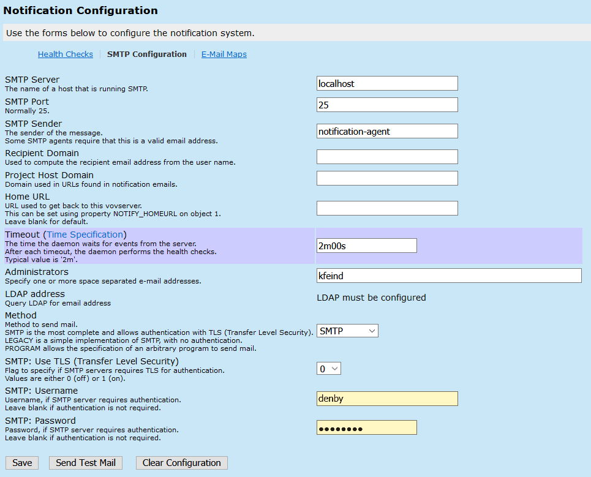591x477 pixels.
Task: Select the Project Host Domain field
Action: [x=387, y=178]
